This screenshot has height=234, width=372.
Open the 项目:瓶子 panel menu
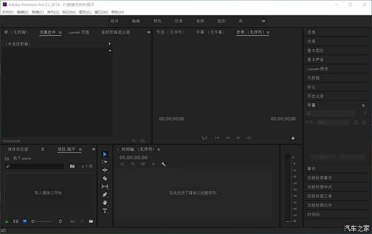click(80, 150)
